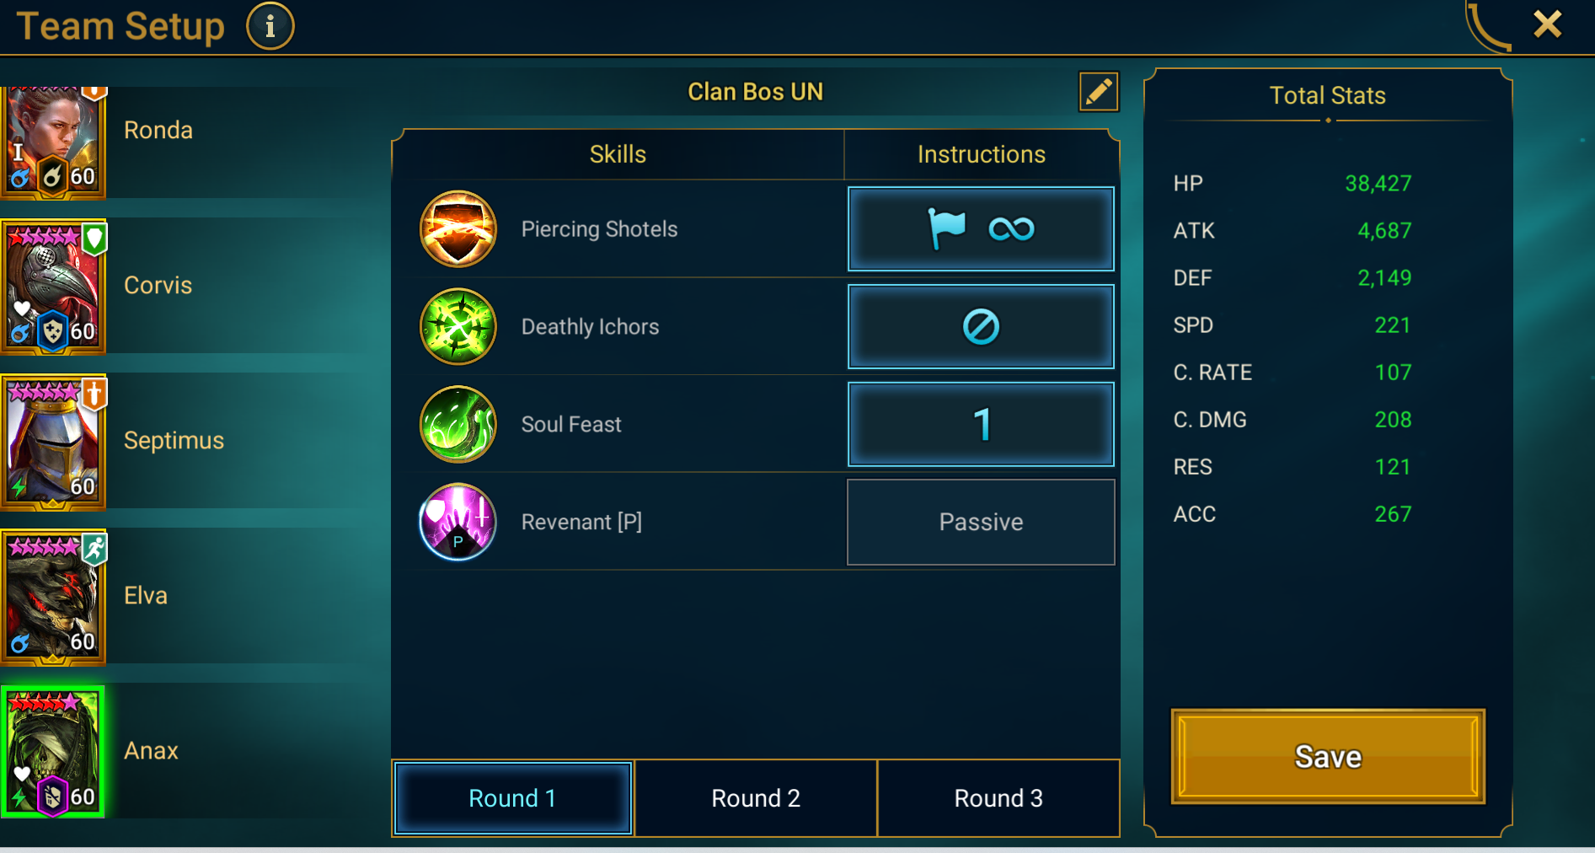Toggle the Deathly Ichors disabled instruction
Viewport: 1595px width, 853px height.
(981, 326)
